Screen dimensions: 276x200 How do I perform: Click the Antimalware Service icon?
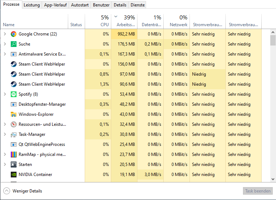point(14,54)
